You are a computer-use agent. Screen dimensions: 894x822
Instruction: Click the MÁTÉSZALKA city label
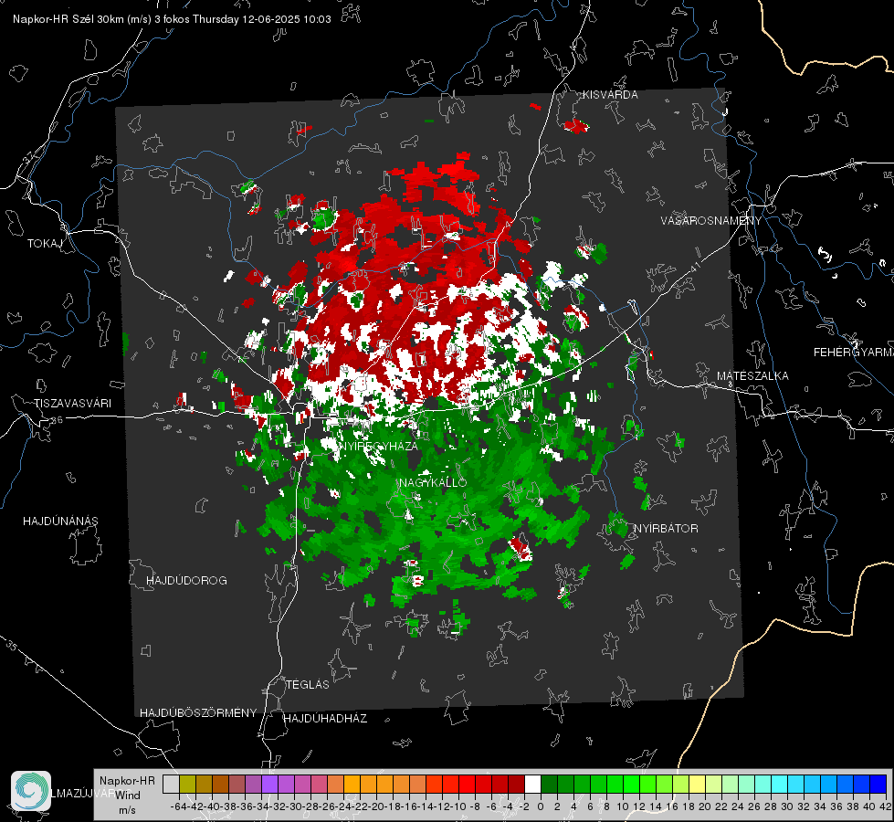(x=752, y=376)
